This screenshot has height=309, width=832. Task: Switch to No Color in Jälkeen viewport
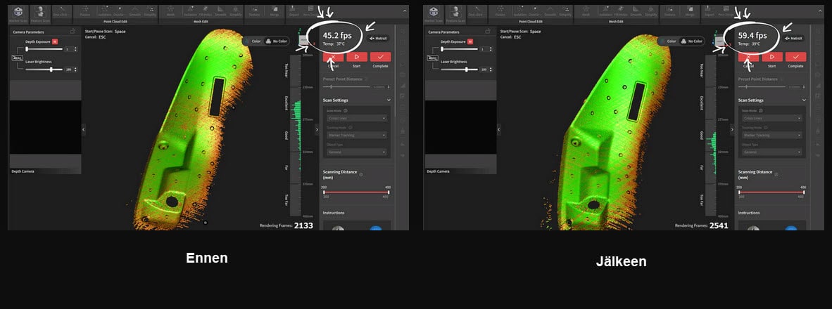point(693,41)
